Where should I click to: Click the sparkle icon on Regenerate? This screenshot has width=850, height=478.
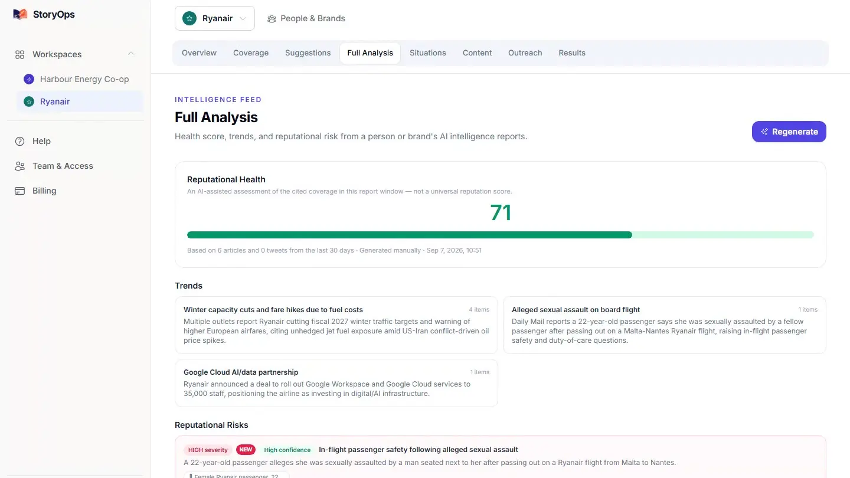(x=764, y=132)
